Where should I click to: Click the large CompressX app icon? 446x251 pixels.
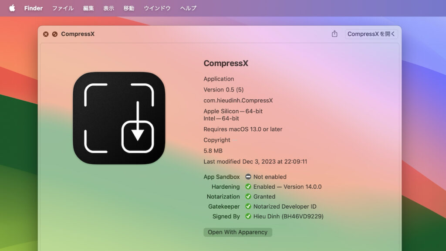pyautogui.click(x=119, y=118)
